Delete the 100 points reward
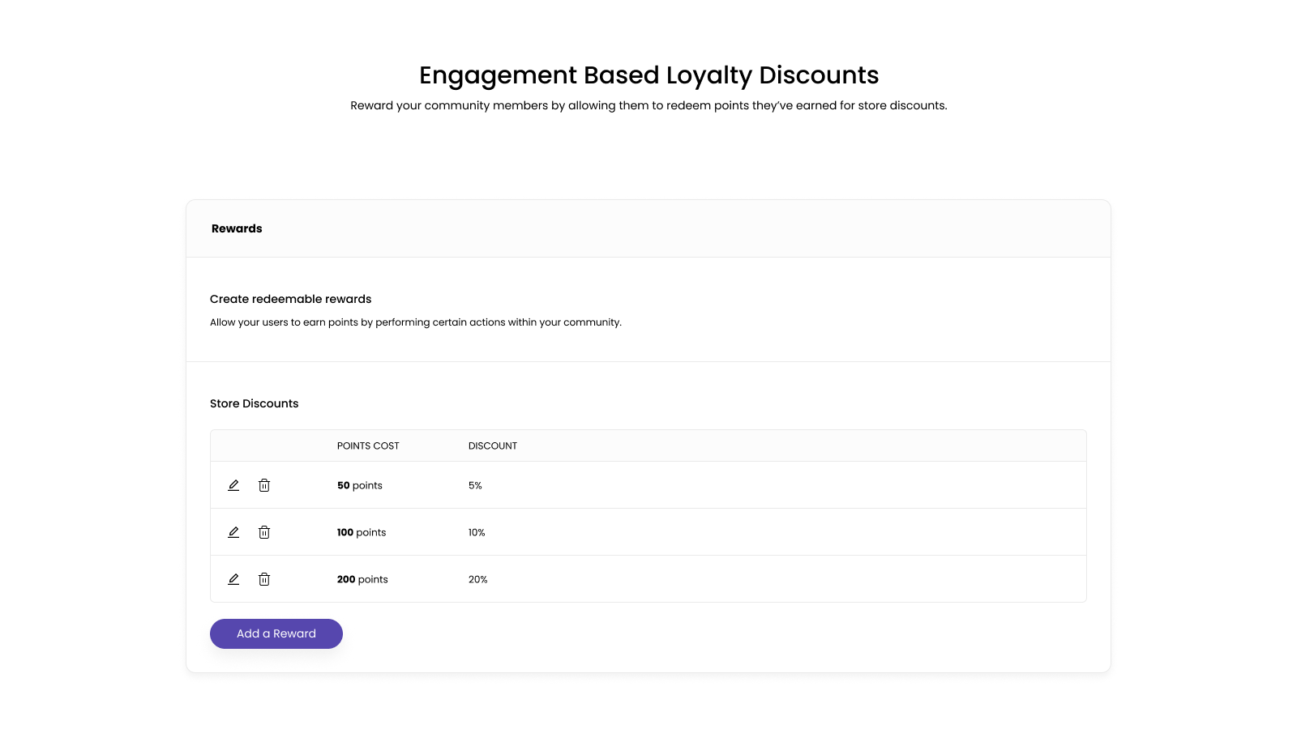This screenshot has height=729, width=1297. [x=264, y=532]
